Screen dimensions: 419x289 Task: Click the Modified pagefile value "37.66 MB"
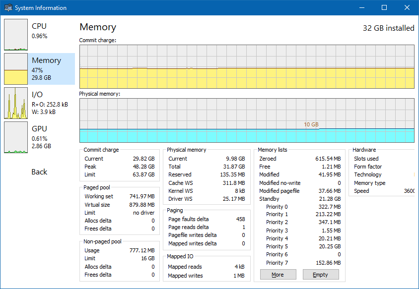330,191
